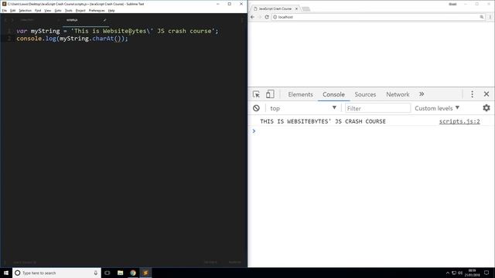Image resolution: width=495 pixels, height=278 pixels.
Task: Click the taskbar search box
Action: (x=56, y=273)
